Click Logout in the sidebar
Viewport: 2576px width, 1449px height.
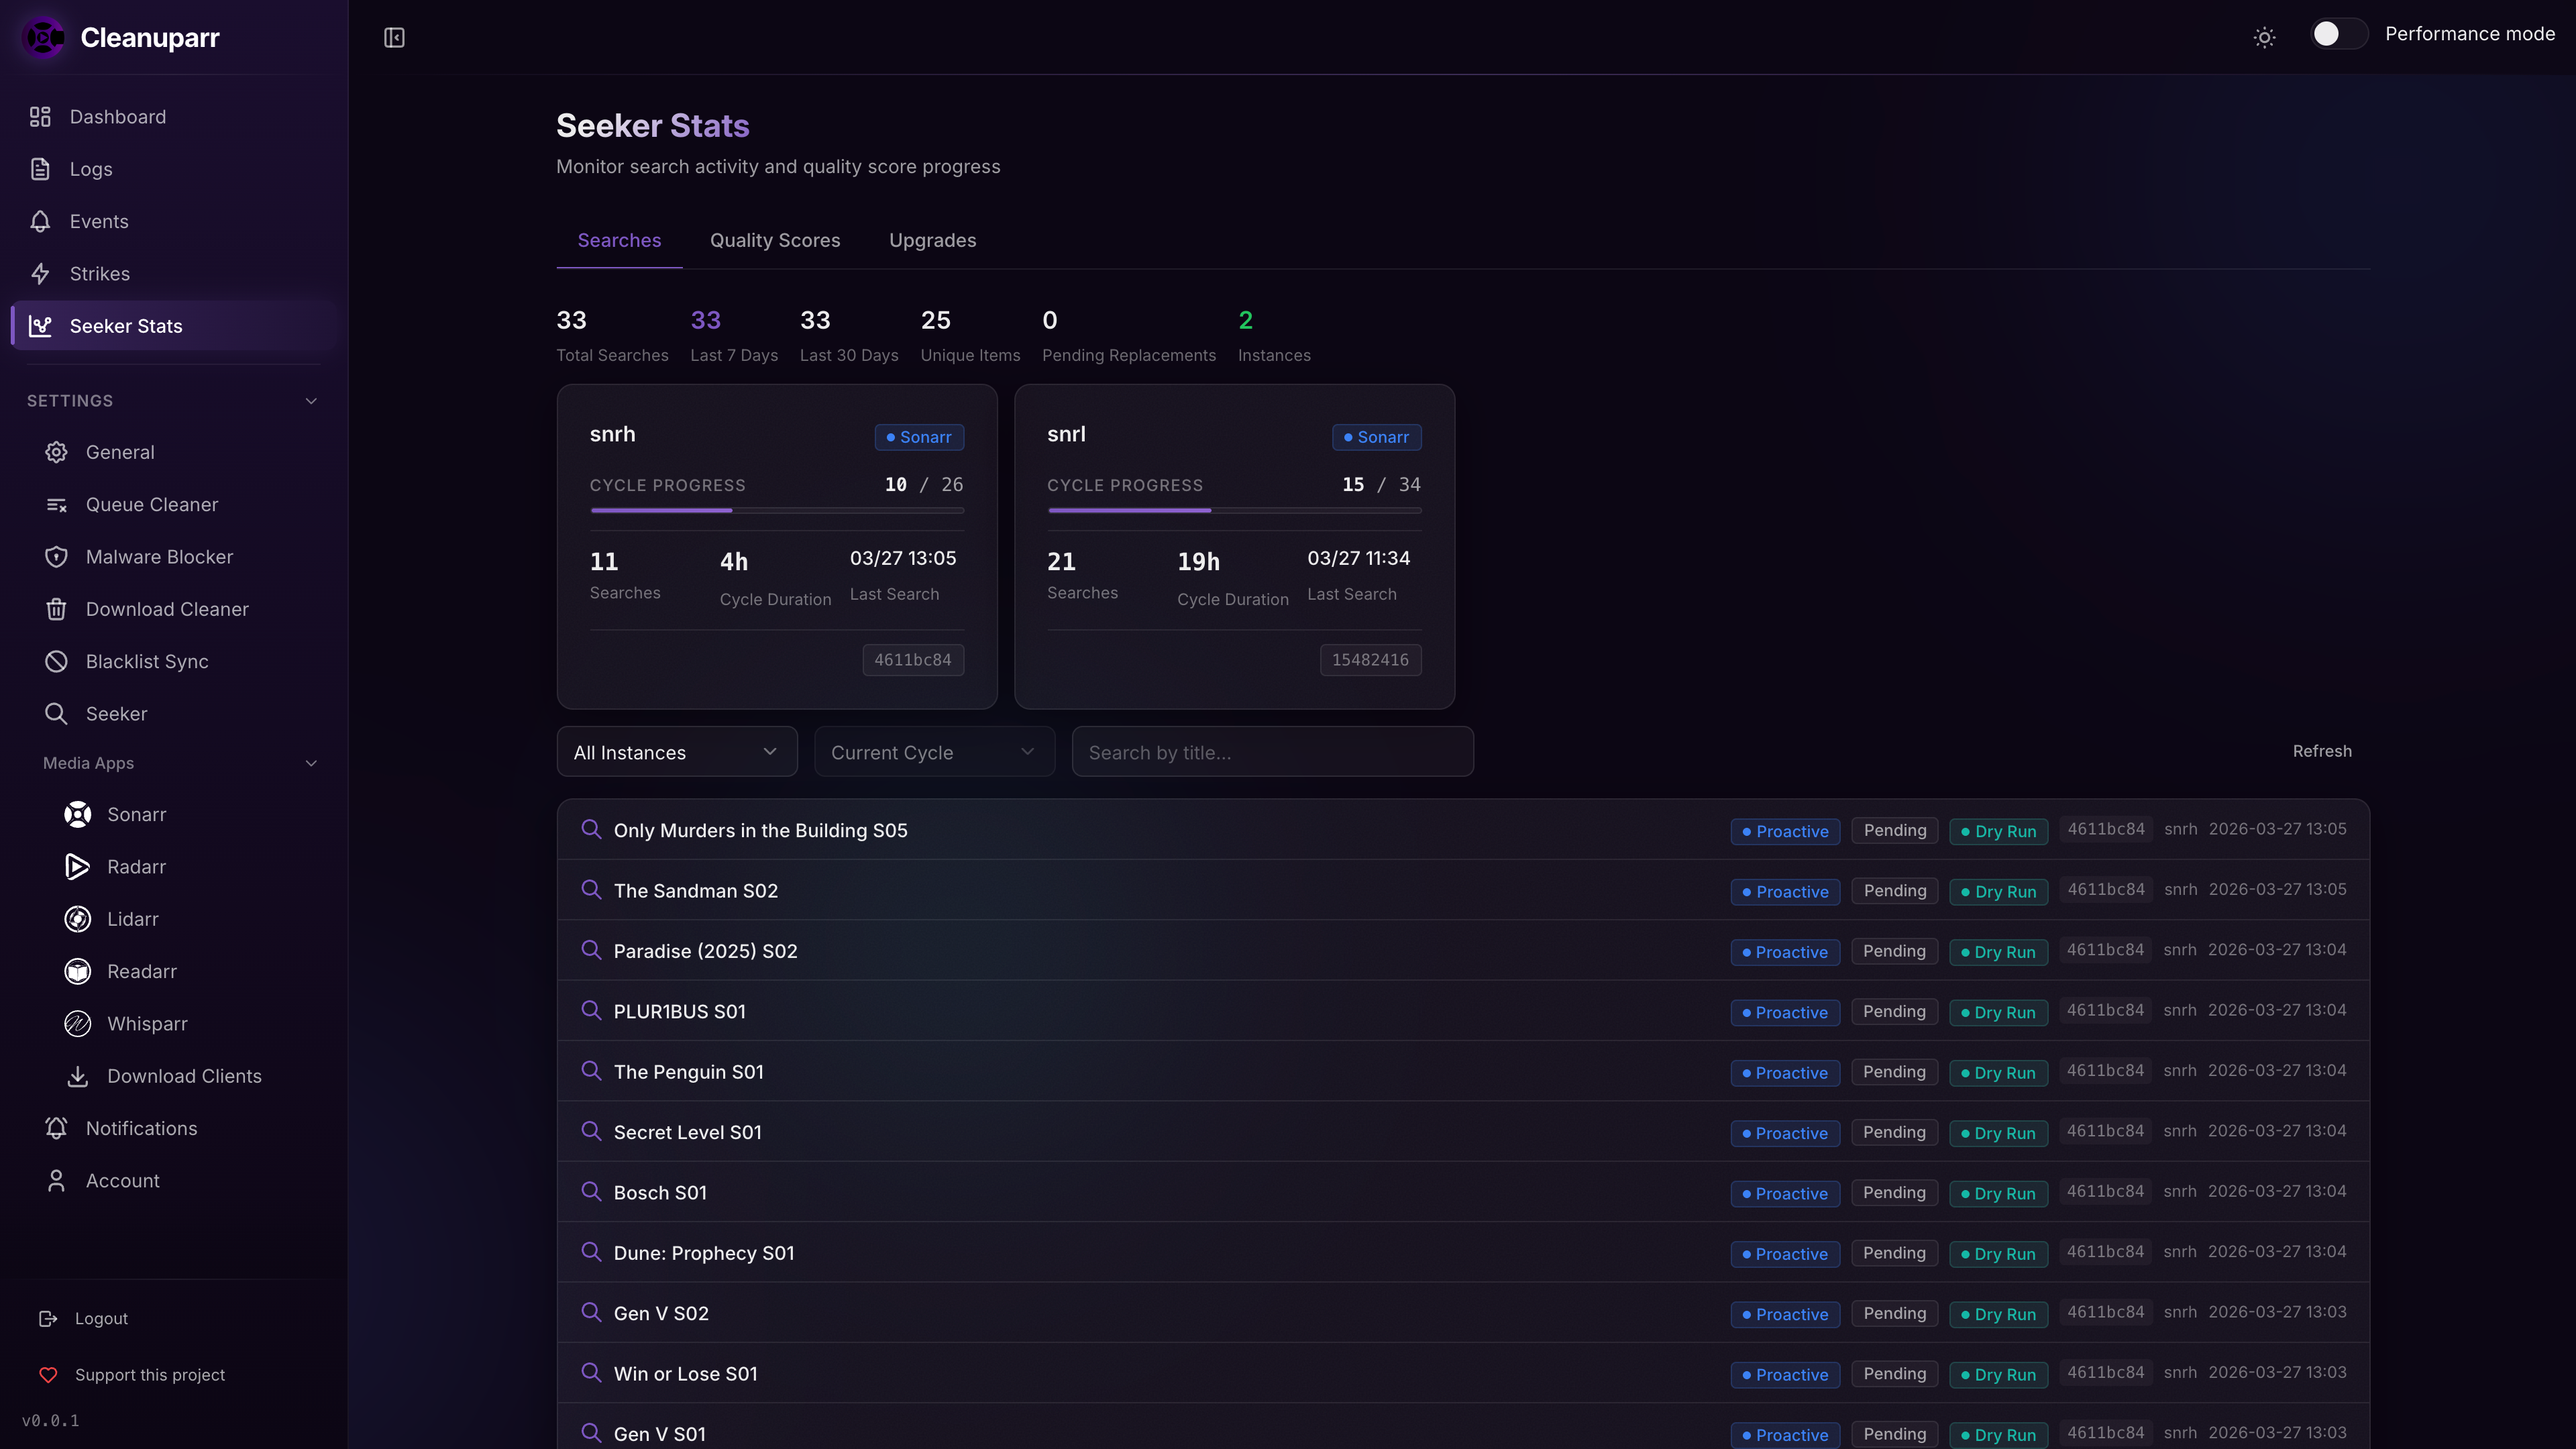pos(100,1318)
